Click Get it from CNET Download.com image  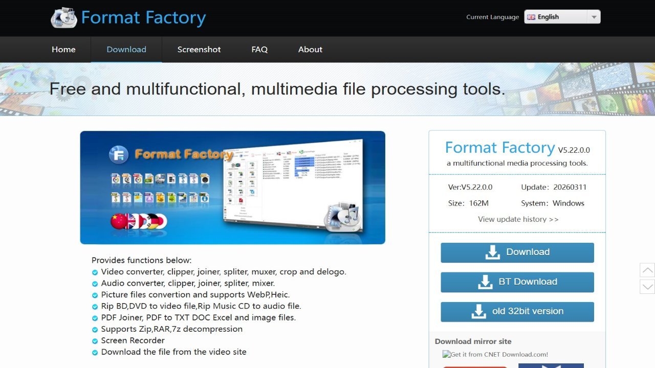[495, 354]
